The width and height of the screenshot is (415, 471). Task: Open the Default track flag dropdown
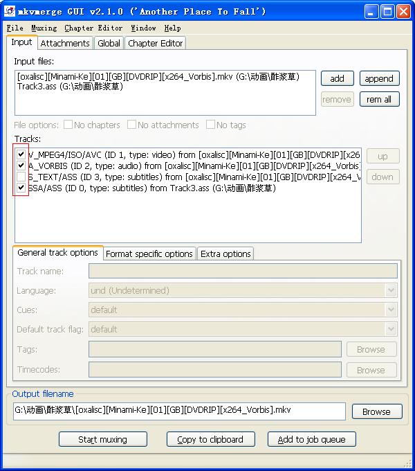[x=243, y=330]
